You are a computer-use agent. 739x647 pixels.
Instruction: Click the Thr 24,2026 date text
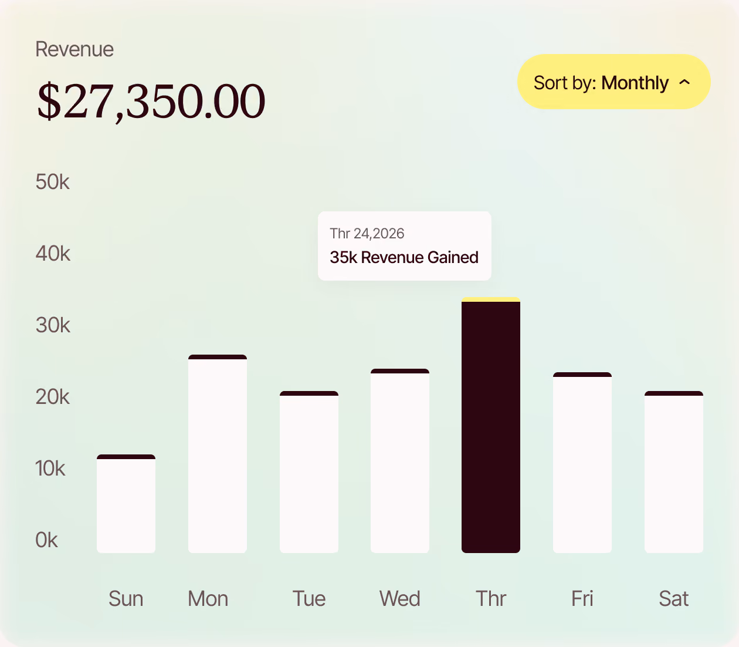pos(367,234)
